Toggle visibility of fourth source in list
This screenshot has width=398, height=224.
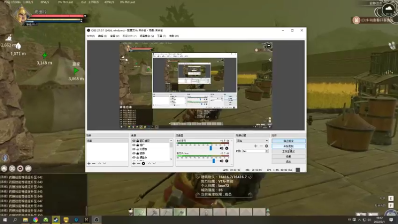134,153
